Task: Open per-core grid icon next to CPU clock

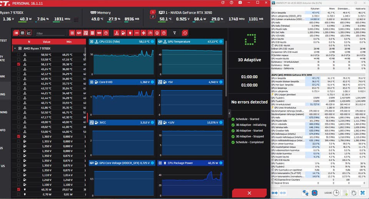Action: pyautogui.click(x=76, y=20)
